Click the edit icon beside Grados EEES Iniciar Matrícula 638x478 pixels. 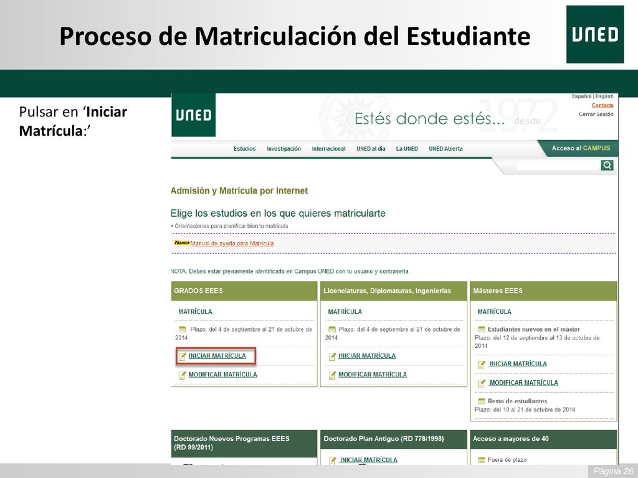[x=183, y=357]
